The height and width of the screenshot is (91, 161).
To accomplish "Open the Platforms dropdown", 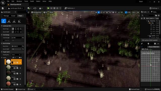I will pyautogui.click(x=70, y=8).
